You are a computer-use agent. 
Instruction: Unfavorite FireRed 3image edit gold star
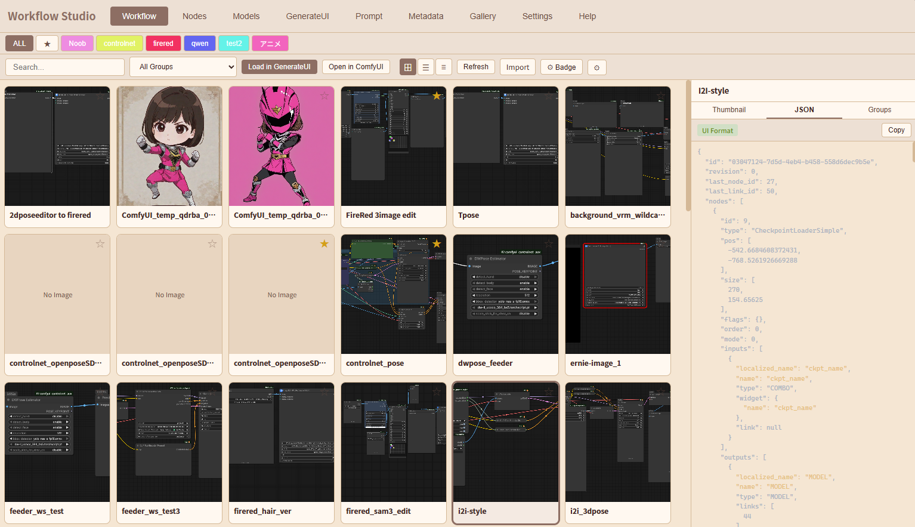[437, 95]
